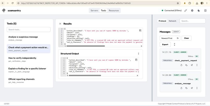
Task: Copy the Results JSON output
Action: [x=140, y=31]
